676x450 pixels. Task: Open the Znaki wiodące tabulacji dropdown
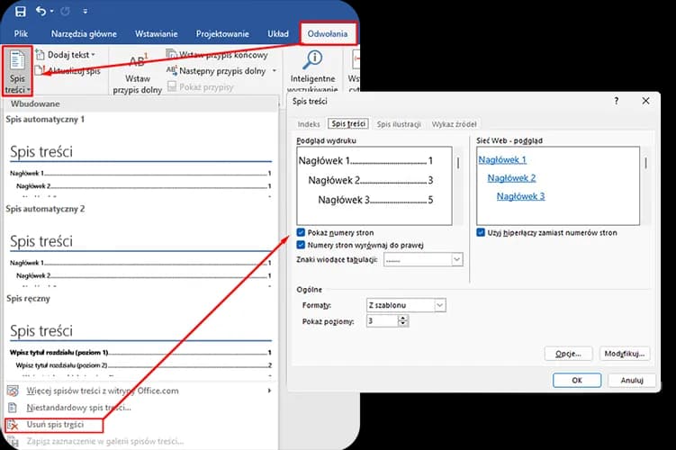point(456,259)
